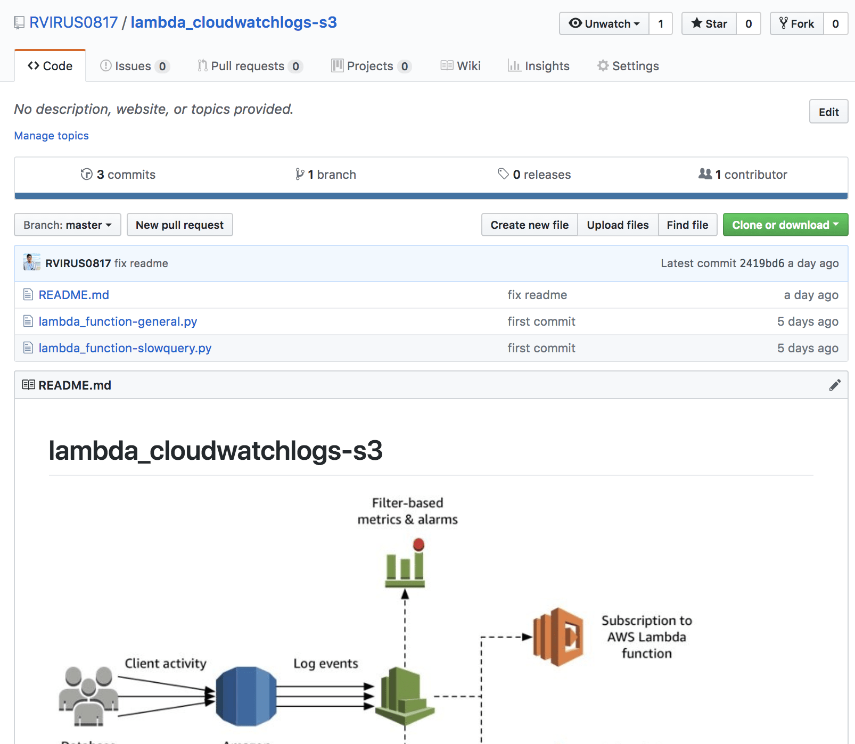The image size is (855, 744).
Task: View the 1 branch list
Action: pyautogui.click(x=326, y=175)
